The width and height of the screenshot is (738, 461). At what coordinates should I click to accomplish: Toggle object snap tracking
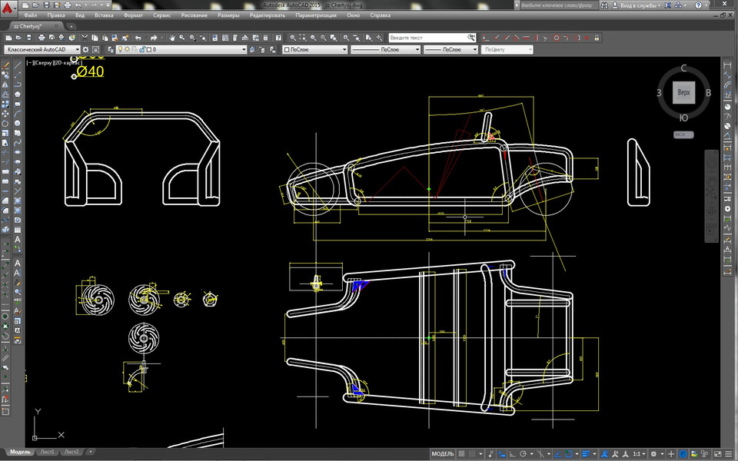[x=556, y=453]
